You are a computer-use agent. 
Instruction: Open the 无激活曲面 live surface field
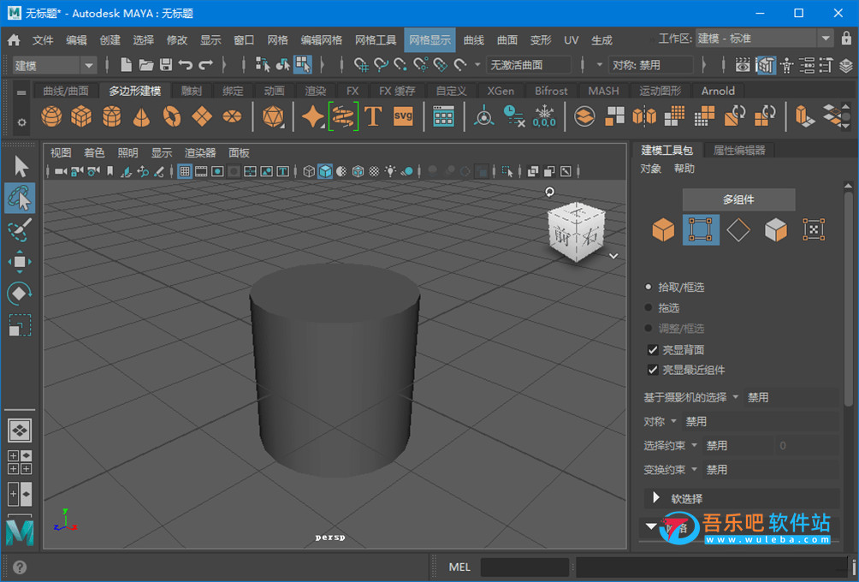coord(530,65)
